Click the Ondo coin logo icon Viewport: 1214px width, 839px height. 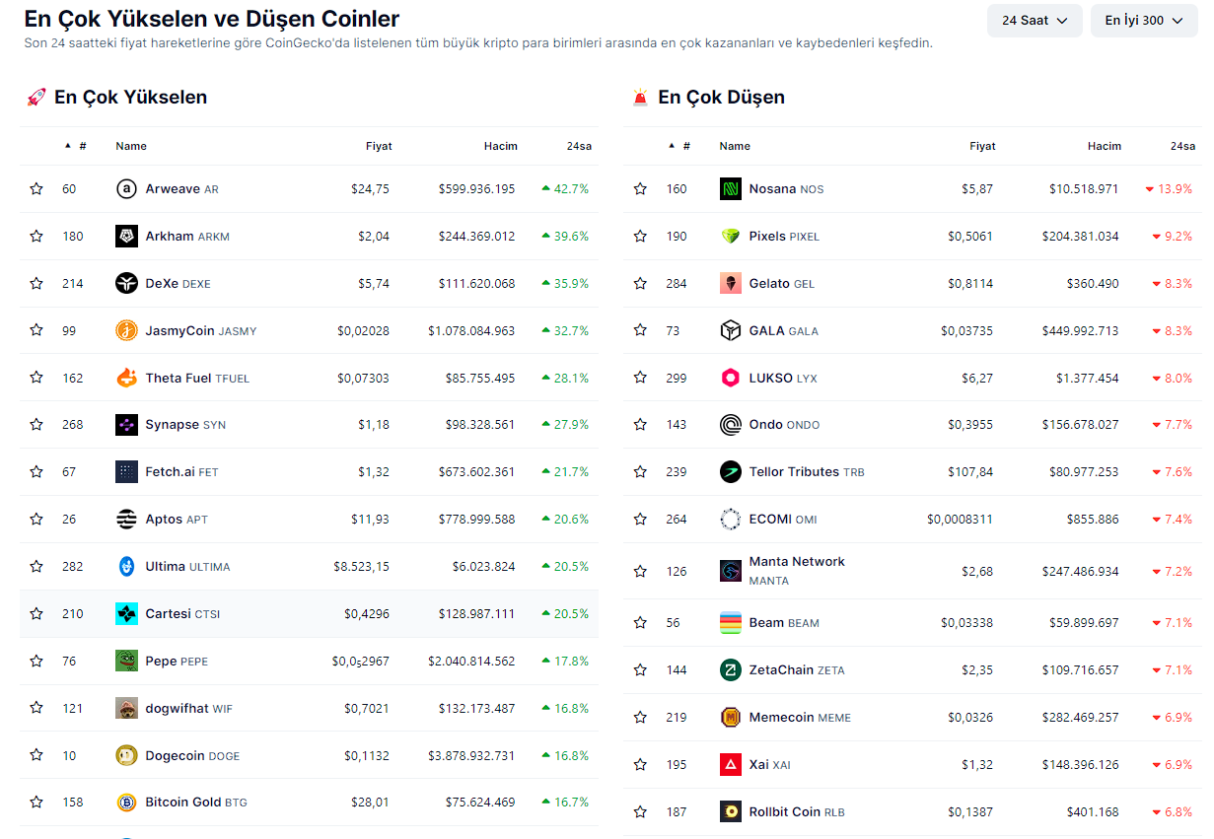(730, 425)
